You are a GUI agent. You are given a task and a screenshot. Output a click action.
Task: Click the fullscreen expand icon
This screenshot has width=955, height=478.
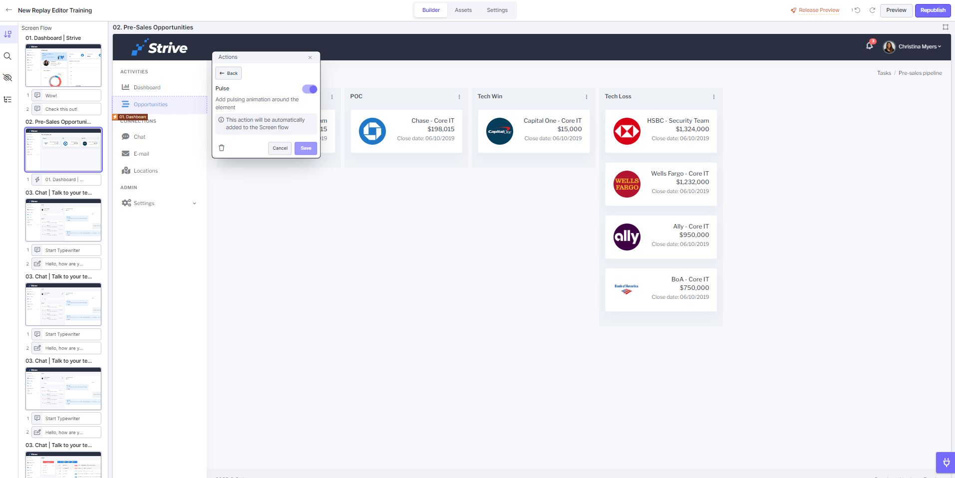coord(945,27)
